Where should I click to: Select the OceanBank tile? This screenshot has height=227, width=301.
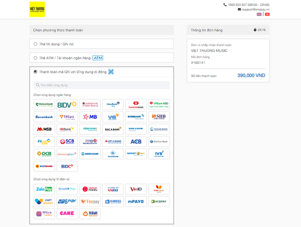point(159,129)
